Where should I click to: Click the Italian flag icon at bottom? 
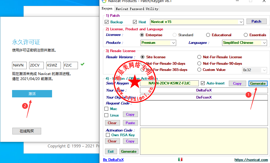(180, 159)
